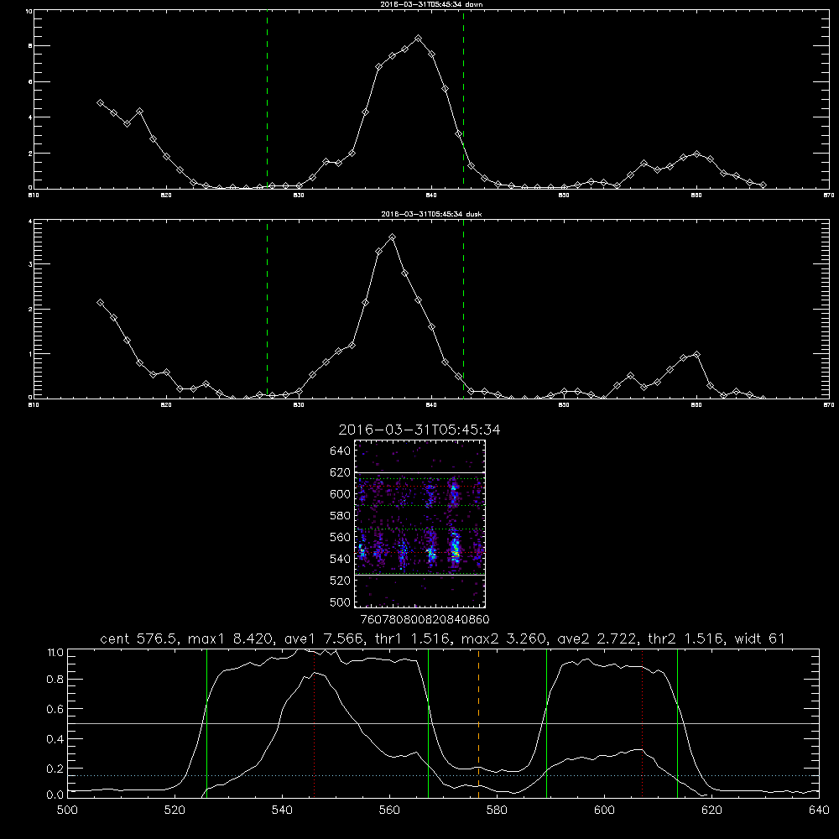
Task: Click the first diamond marker of the dusk curve
Action: pos(100,302)
